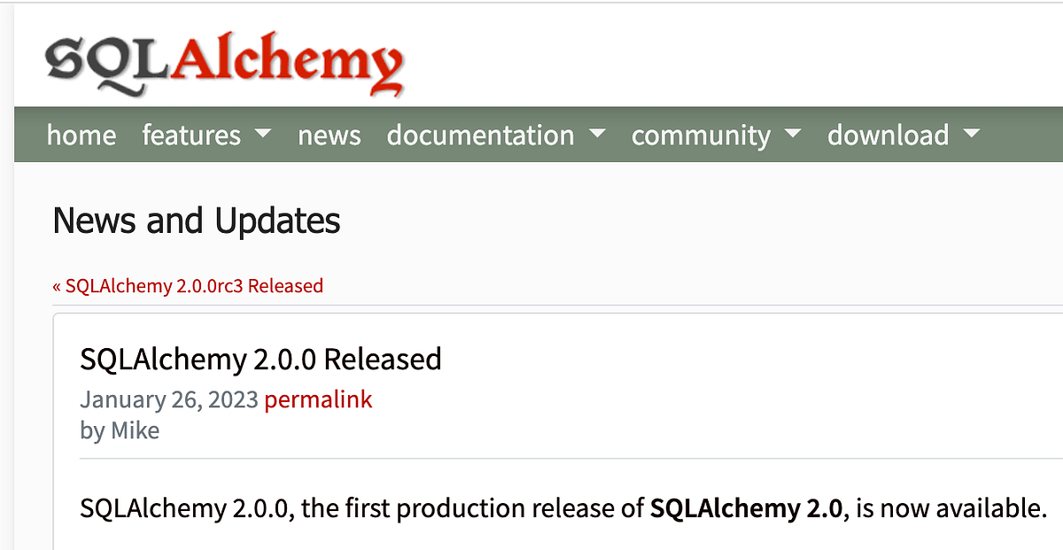1063x550 pixels.
Task: Click community in the top navigation
Action: [700, 135]
